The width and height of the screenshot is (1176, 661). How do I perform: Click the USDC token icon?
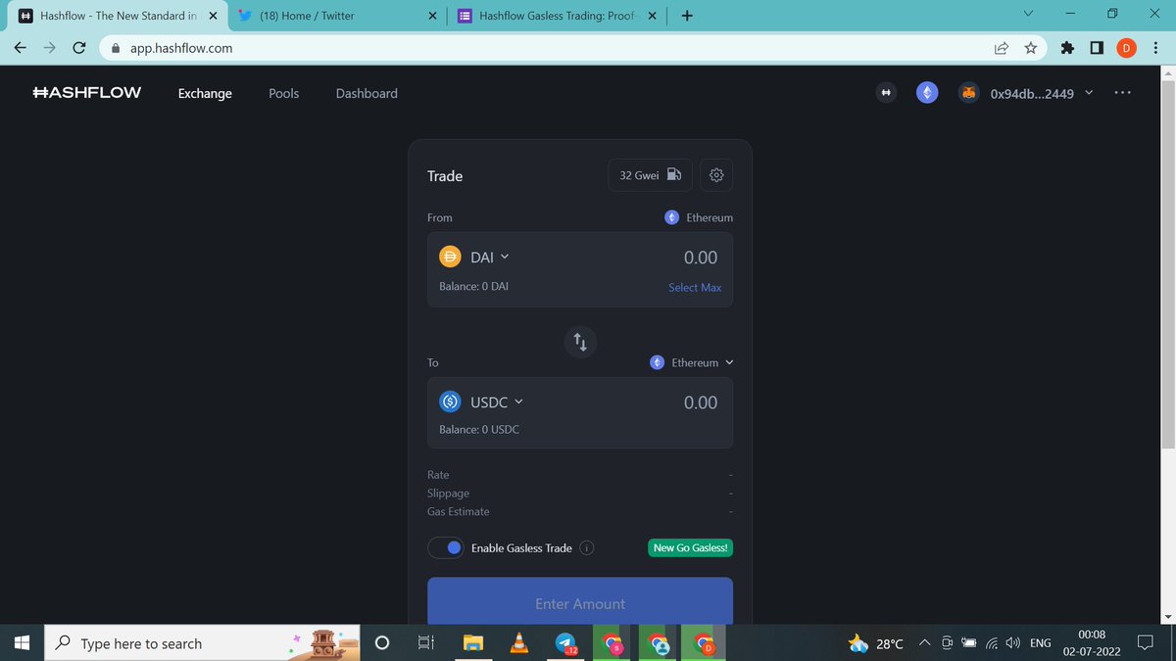click(450, 401)
